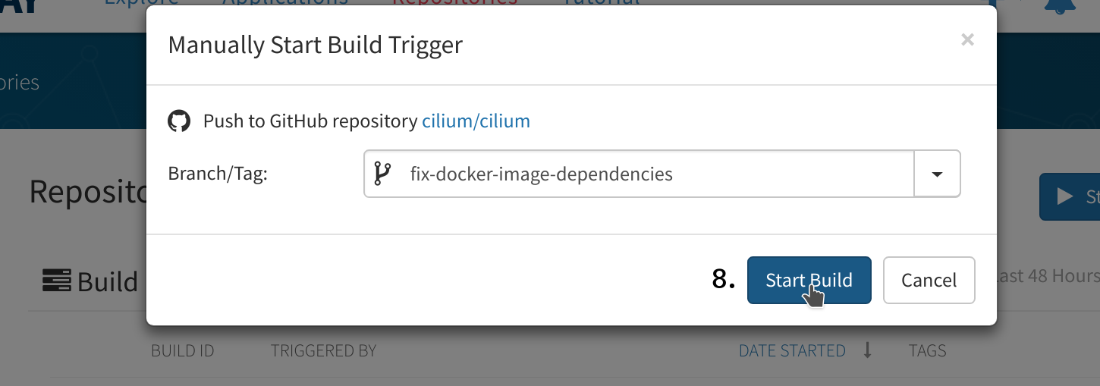Click the Start Build button
The width and height of the screenshot is (1100, 386).
click(x=809, y=281)
